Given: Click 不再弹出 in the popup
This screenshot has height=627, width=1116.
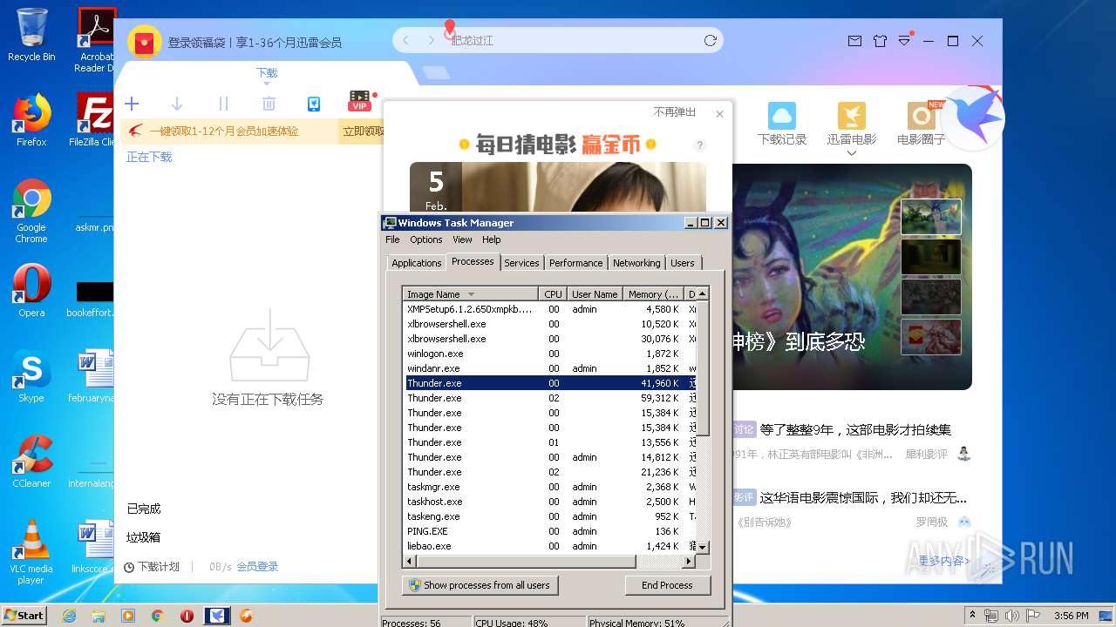Looking at the screenshot, I should [x=675, y=112].
